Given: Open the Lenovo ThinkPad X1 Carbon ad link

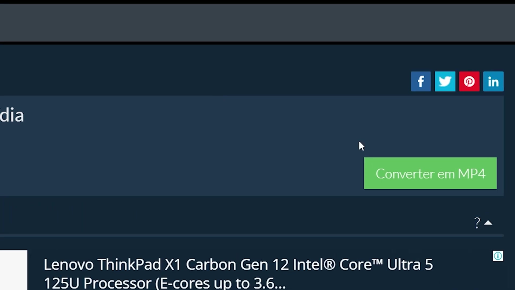Looking at the screenshot, I should (238, 273).
